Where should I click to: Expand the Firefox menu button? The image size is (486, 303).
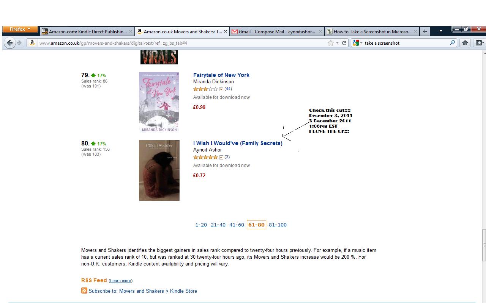pyautogui.click(x=20, y=29)
